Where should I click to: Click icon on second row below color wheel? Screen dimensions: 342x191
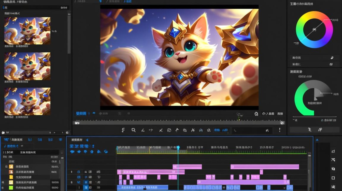[331, 64]
